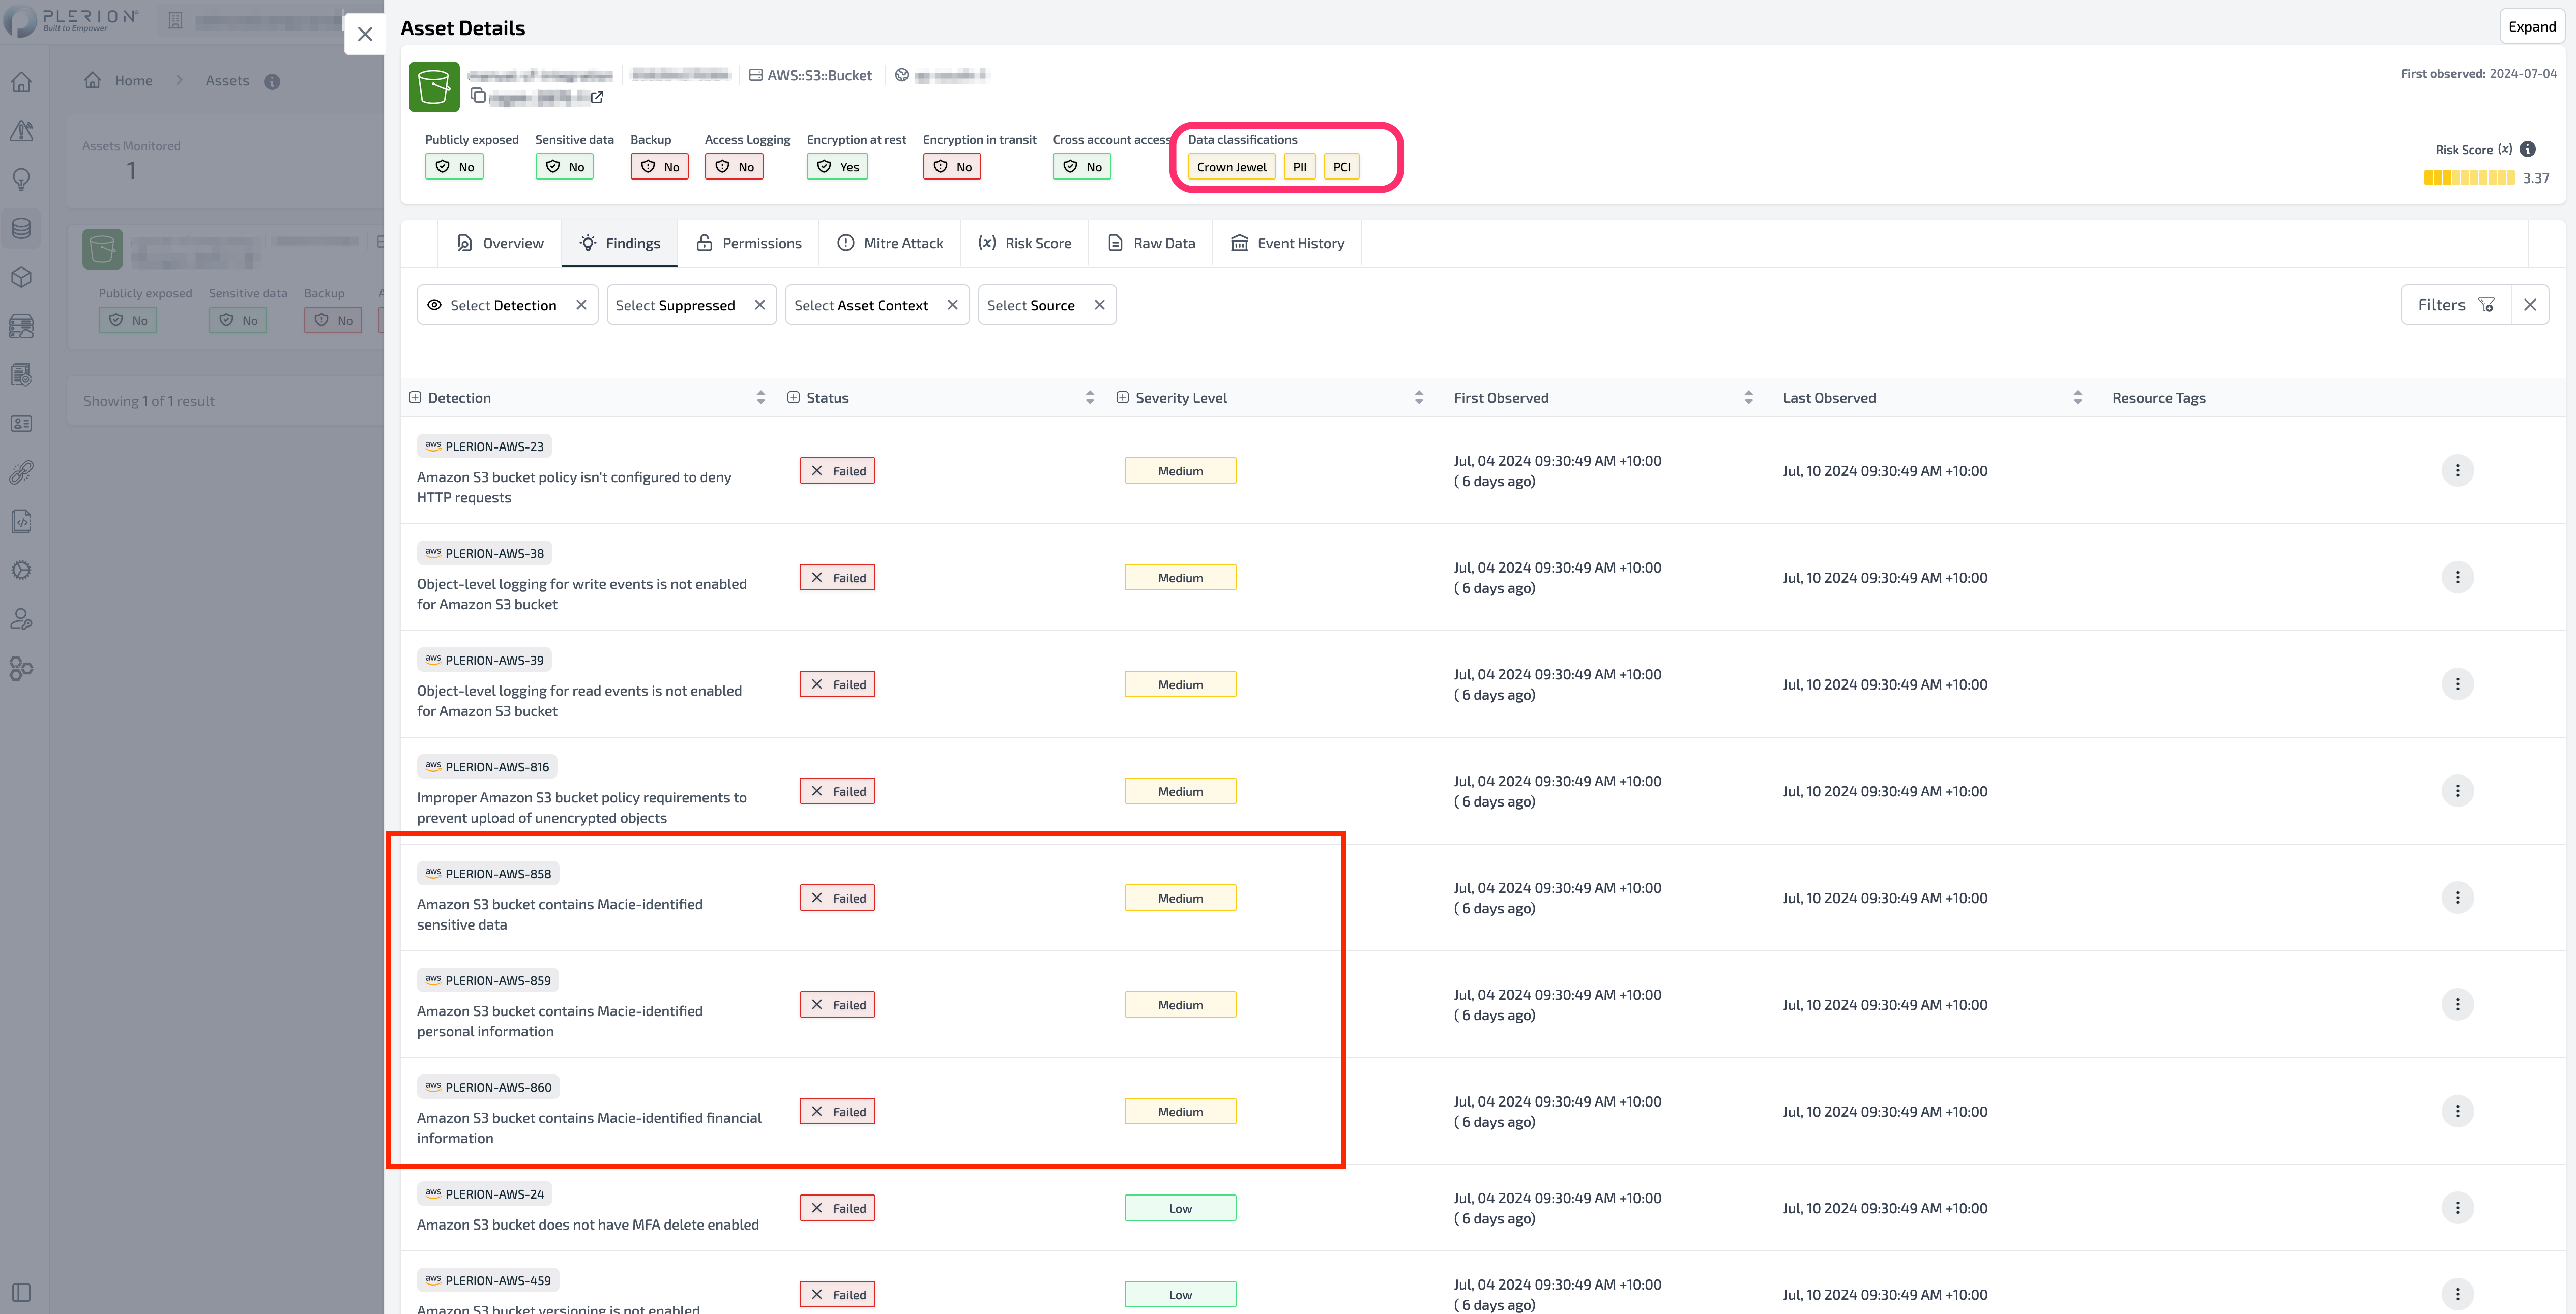Open row menu for PLERION-AWS-860
Screen dimensions: 2576x1314
point(2458,1112)
